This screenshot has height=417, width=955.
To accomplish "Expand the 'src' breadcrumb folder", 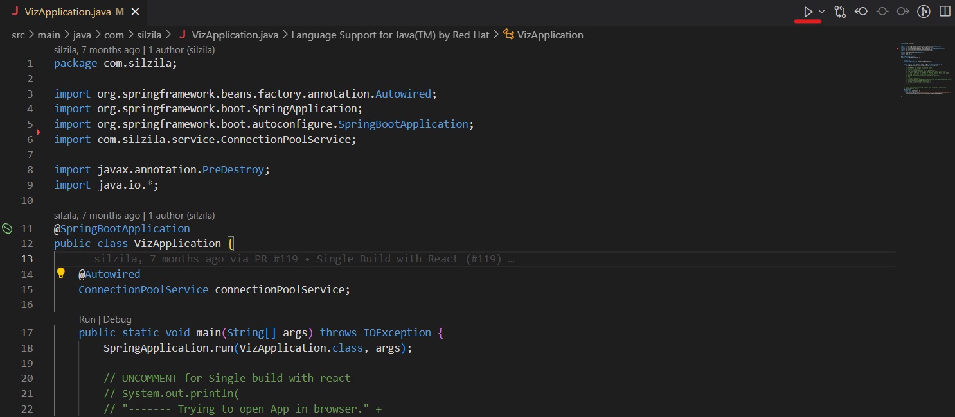I will tap(18, 35).
